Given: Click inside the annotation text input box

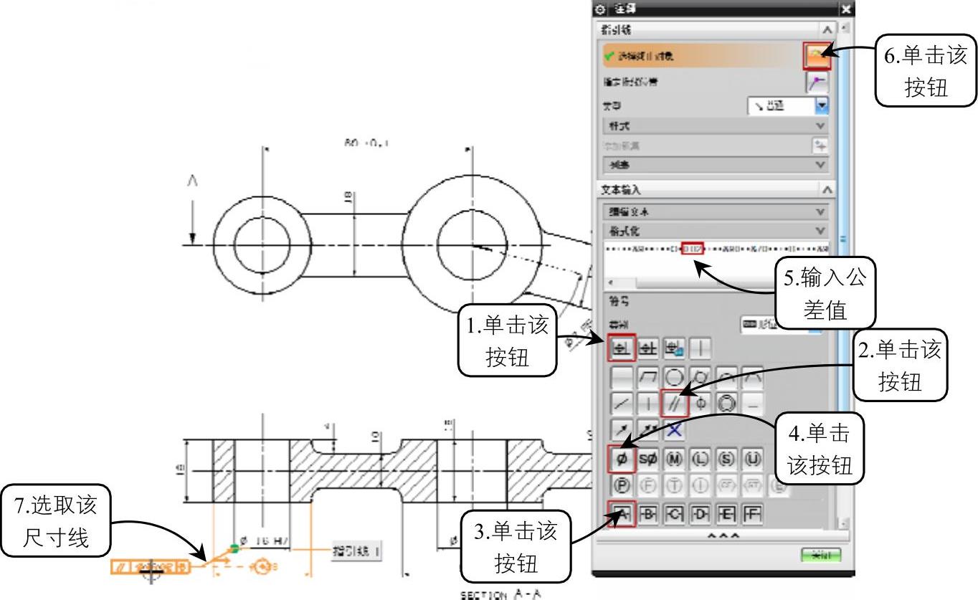Looking at the screenshot, I should (x=716, y=258).
